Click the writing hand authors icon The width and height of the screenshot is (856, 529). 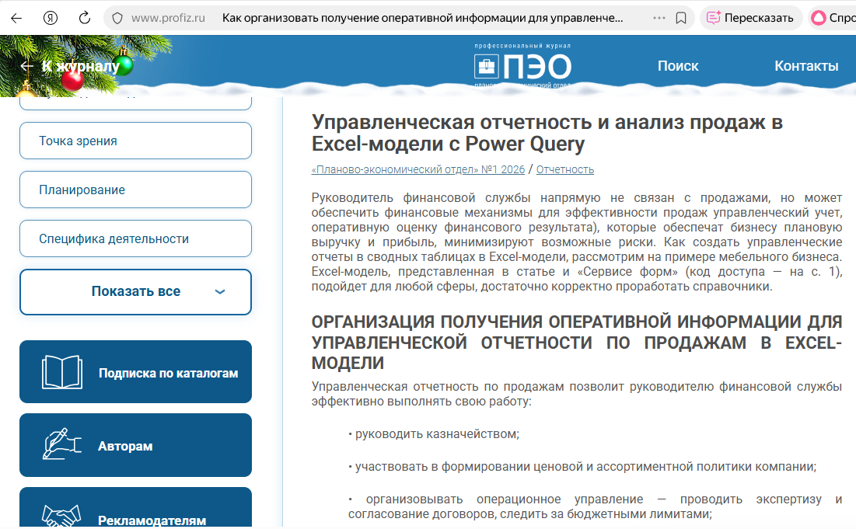61,444
